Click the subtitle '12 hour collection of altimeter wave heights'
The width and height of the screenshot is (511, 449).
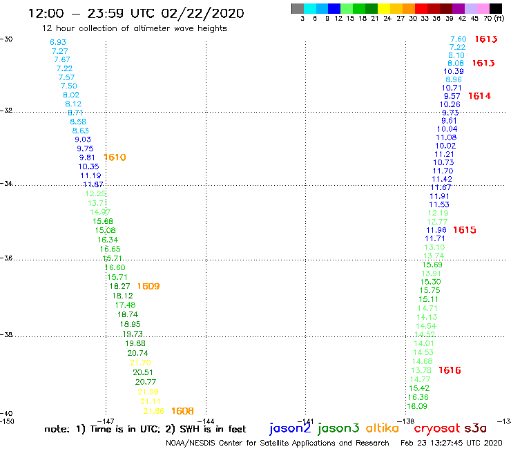(x=134, y=28)
